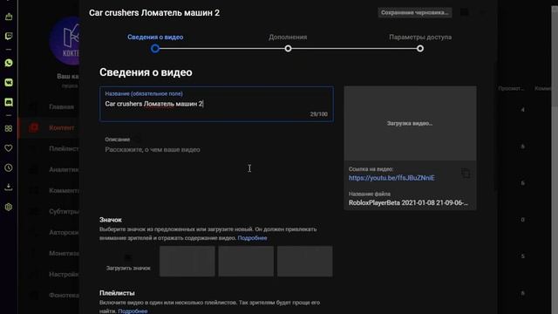Viewport: 558px width, 314px height.
Task: Select the first suggested thumbnail
Action: point(187,262)
